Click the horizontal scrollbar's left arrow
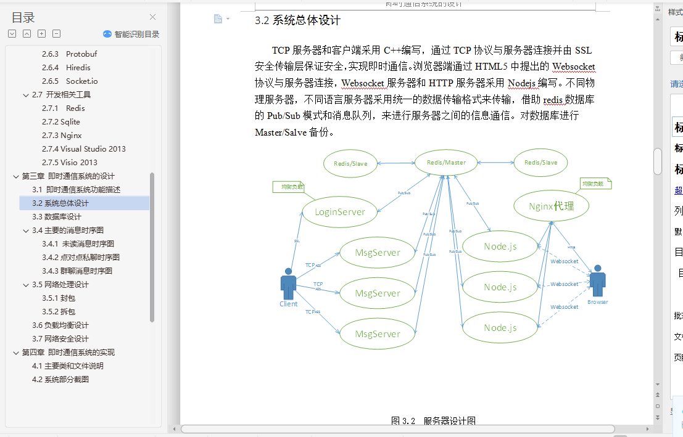The width and height of the screenshot is (683, 437). click(175, 429)
